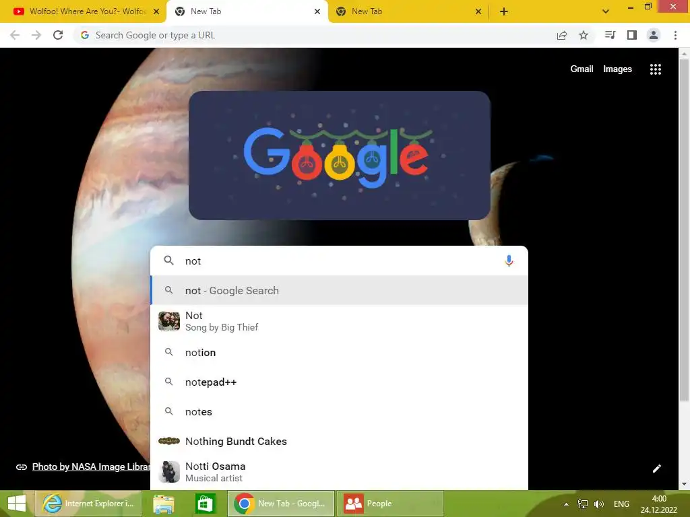Open Internet Explorer from the taskbar

88,504
